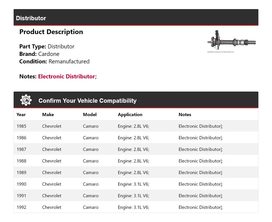
Task: Click Camaro in the 1988 row
Action: (x=91, y=161)
